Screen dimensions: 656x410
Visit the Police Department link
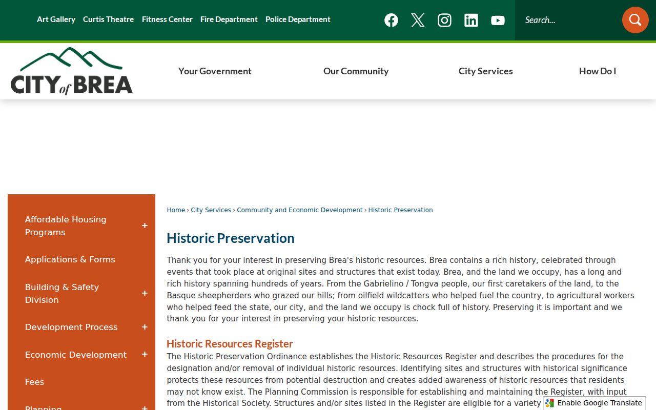point(298,19)
